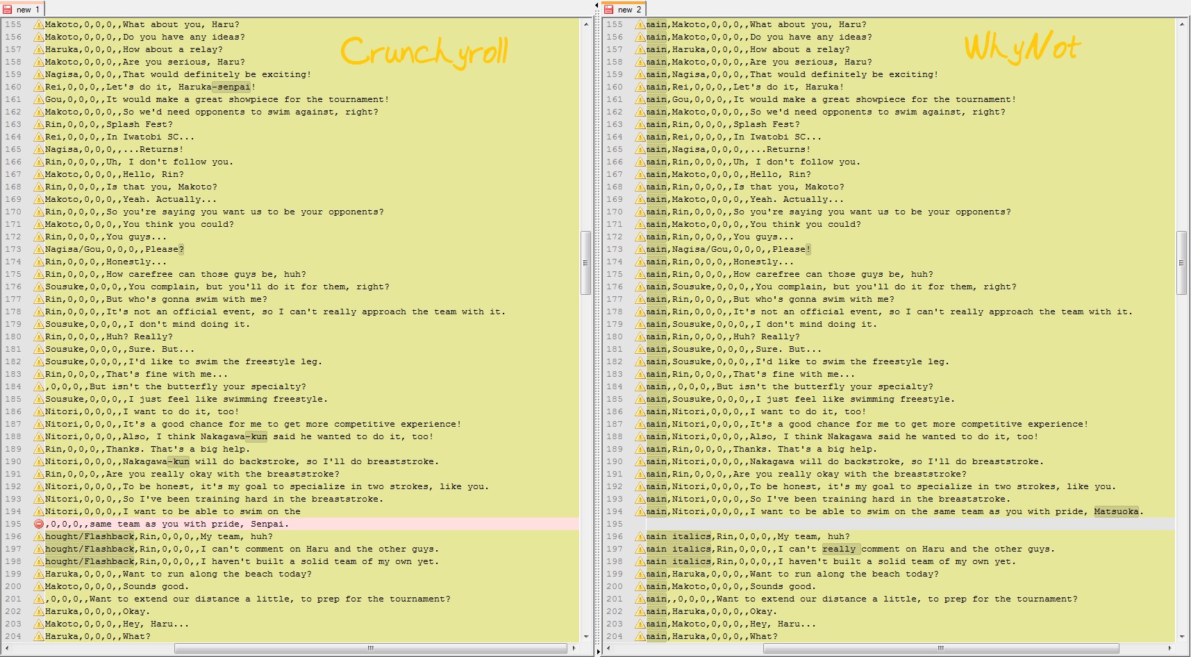Click the file icon on the 'new 1' tab
The height and width of the screenshot is (657, 1191).
coord(8,9)
